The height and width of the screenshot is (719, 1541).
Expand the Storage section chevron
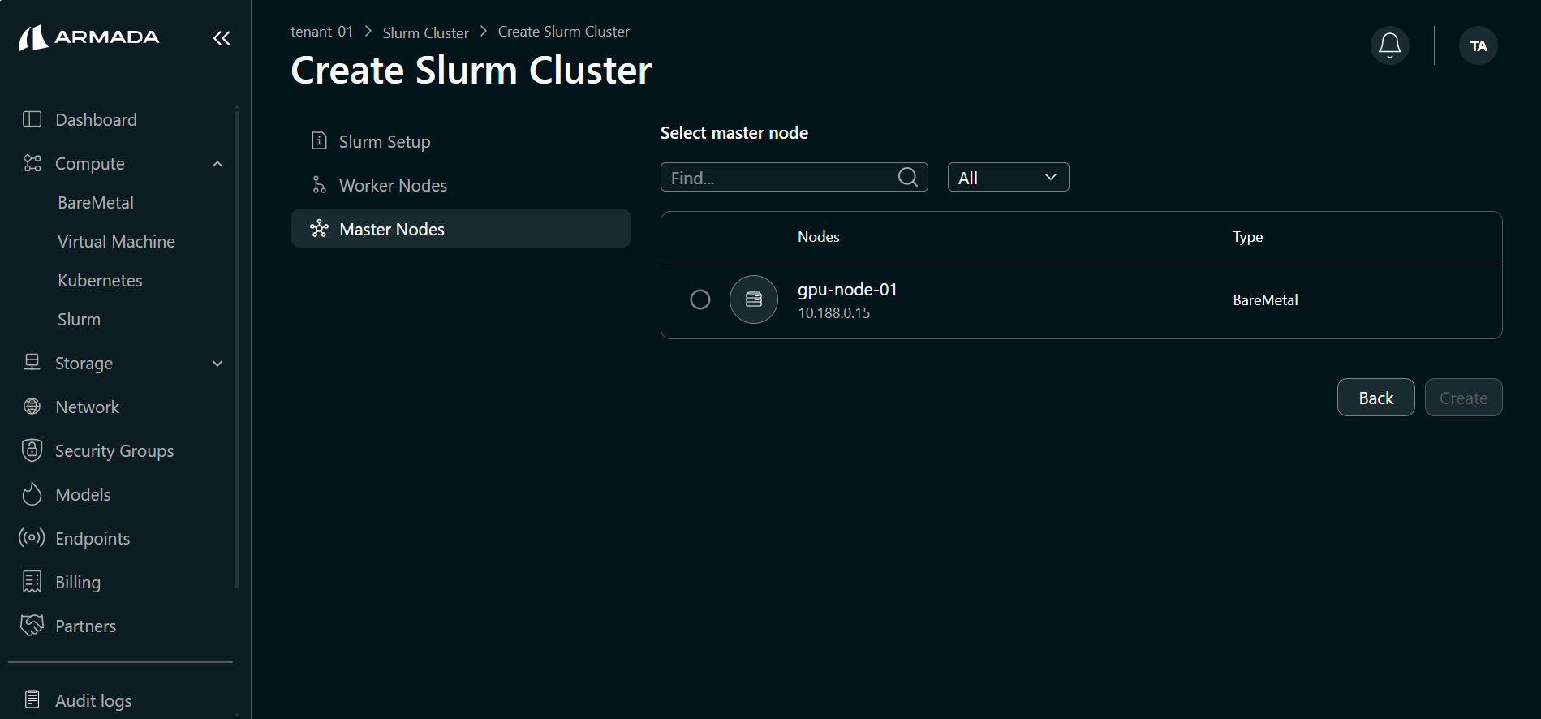[217, 364]
